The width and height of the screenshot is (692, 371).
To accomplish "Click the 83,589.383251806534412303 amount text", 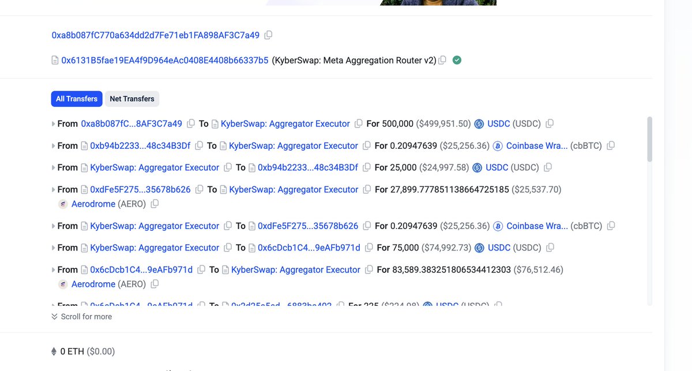I will 452,269.
